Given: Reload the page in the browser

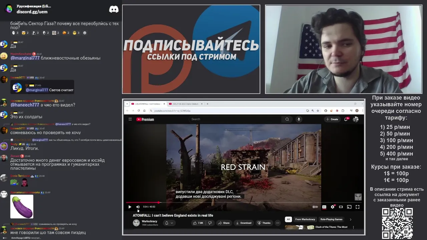Looking at the screenshot, I should tap(139, 111).
